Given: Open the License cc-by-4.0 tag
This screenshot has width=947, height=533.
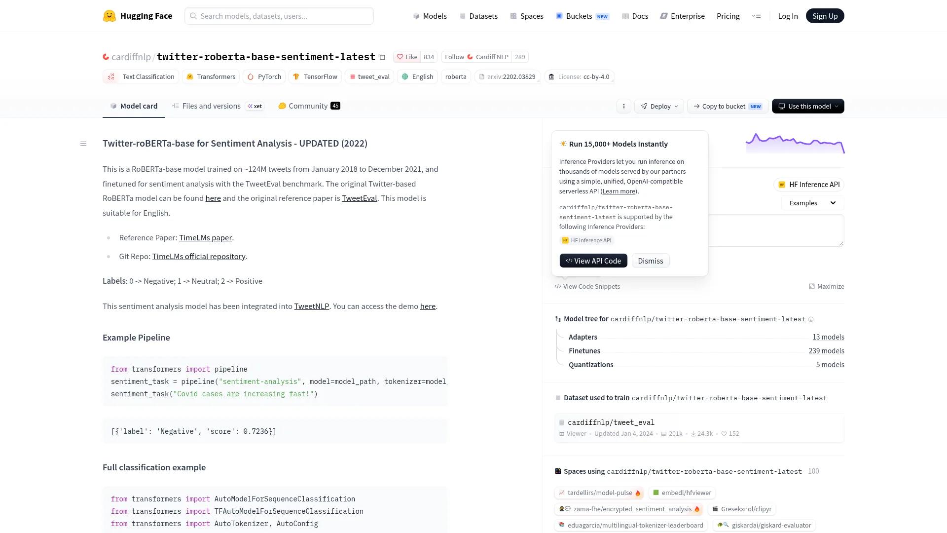Looking at the screenshot, I should [x=580, y=76].
